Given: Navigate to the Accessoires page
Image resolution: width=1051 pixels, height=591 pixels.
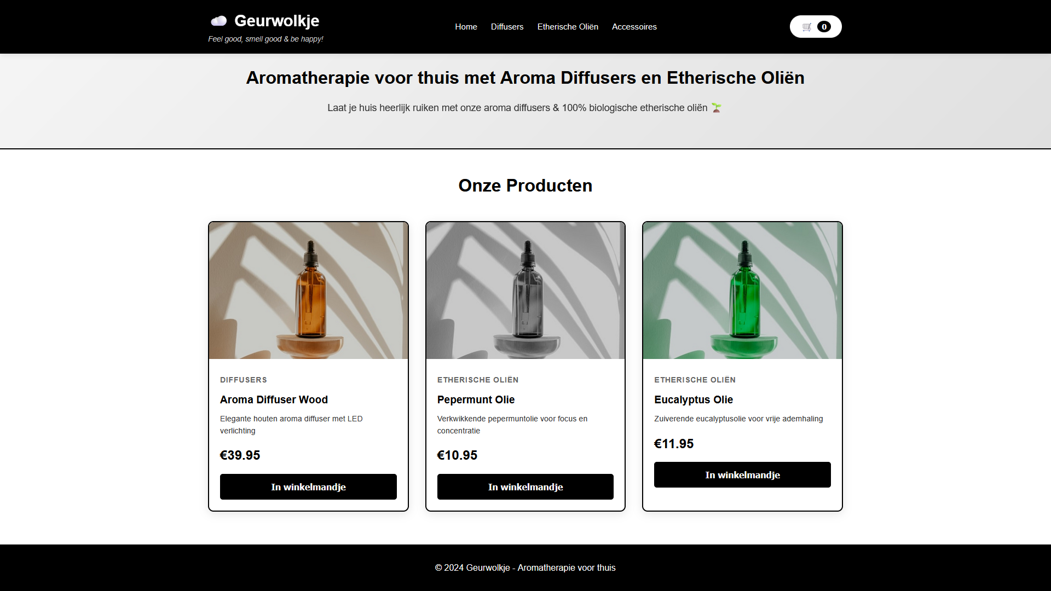Looking at the screenshot, I should tap(634, 27).
